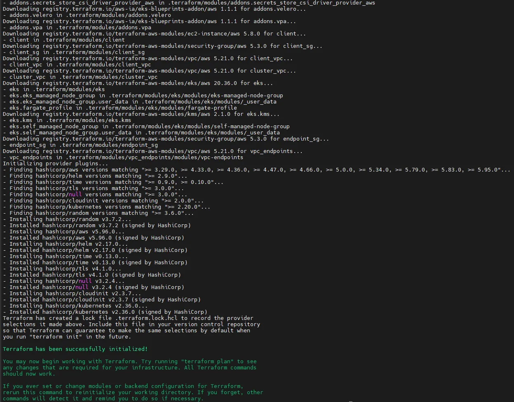Click the '- client_sg in .terraform/modules/client_sg' line
Screen dimensions: 514x402
74,52
